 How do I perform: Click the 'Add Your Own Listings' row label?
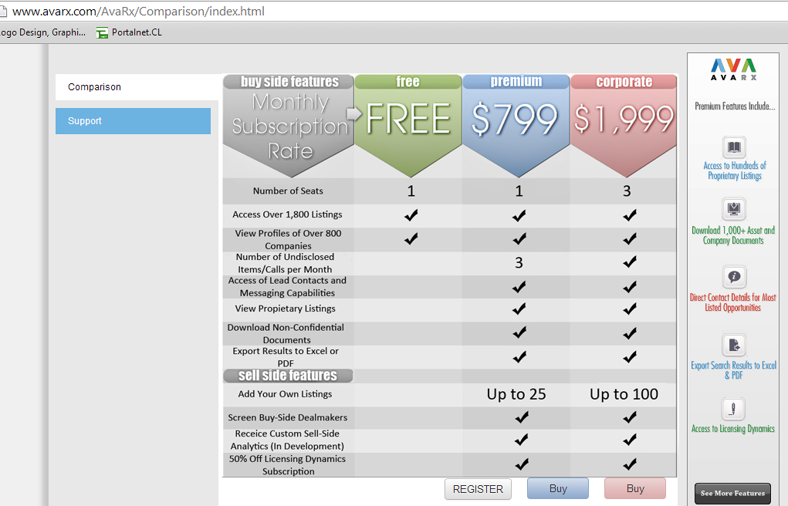pos(285,394)
